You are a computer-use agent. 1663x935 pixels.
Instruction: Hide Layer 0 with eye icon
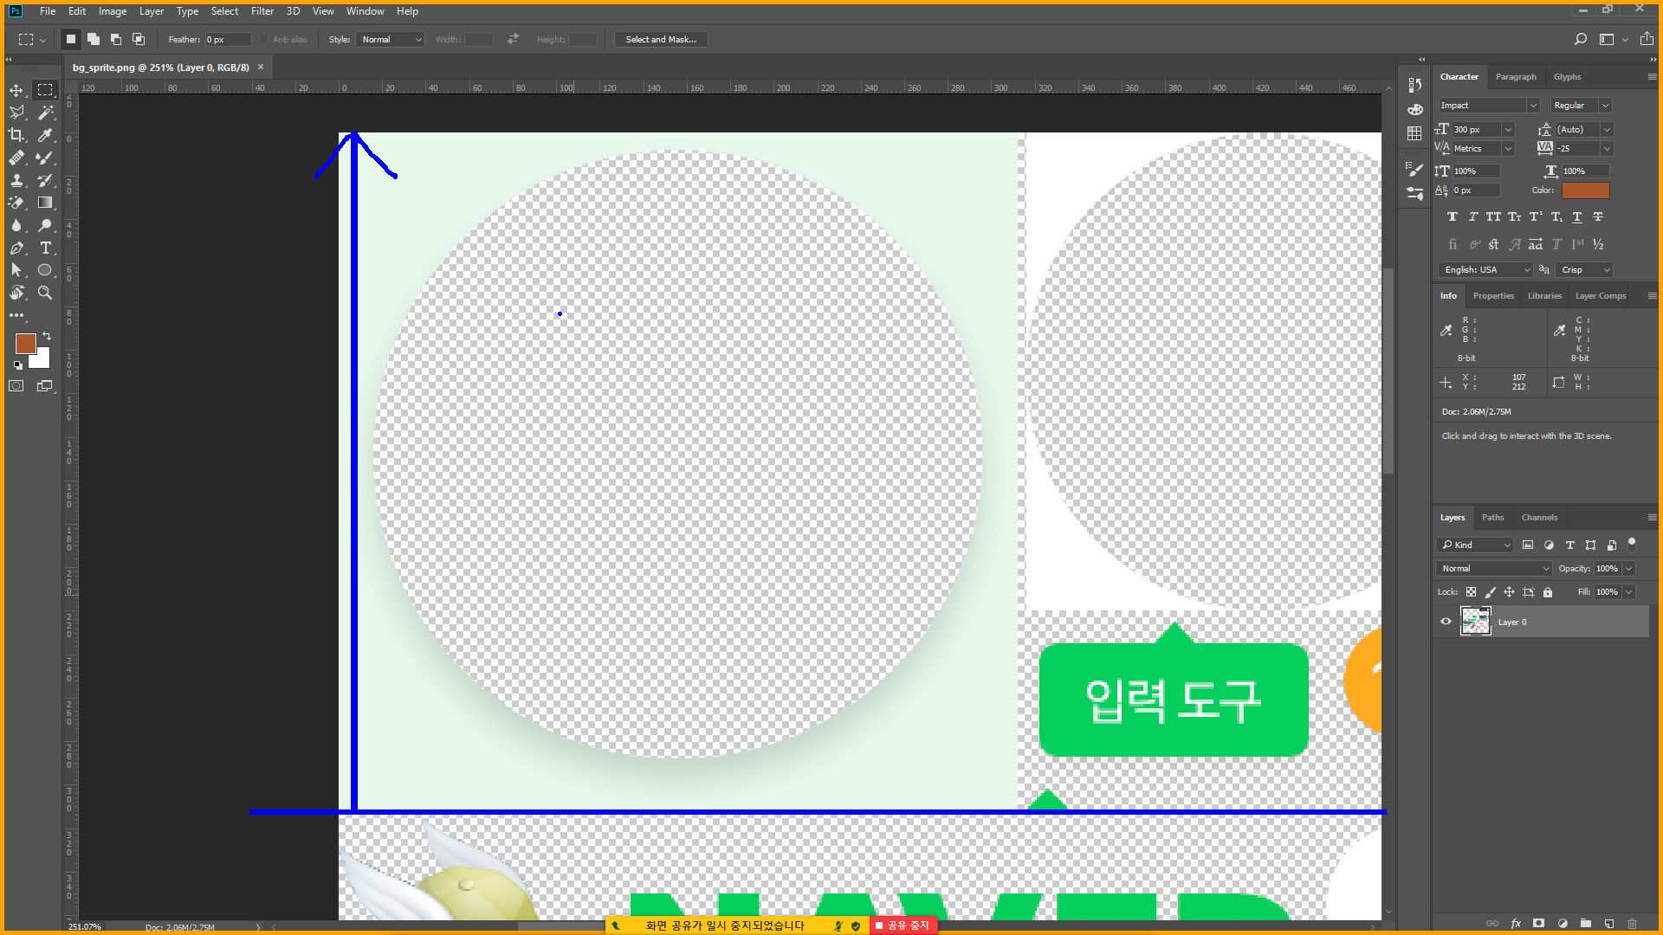click(1446, 622)
